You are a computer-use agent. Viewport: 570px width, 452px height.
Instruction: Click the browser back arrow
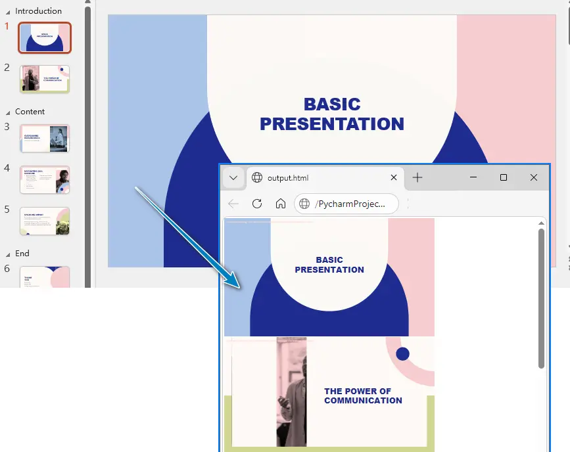tap(233, 204)
